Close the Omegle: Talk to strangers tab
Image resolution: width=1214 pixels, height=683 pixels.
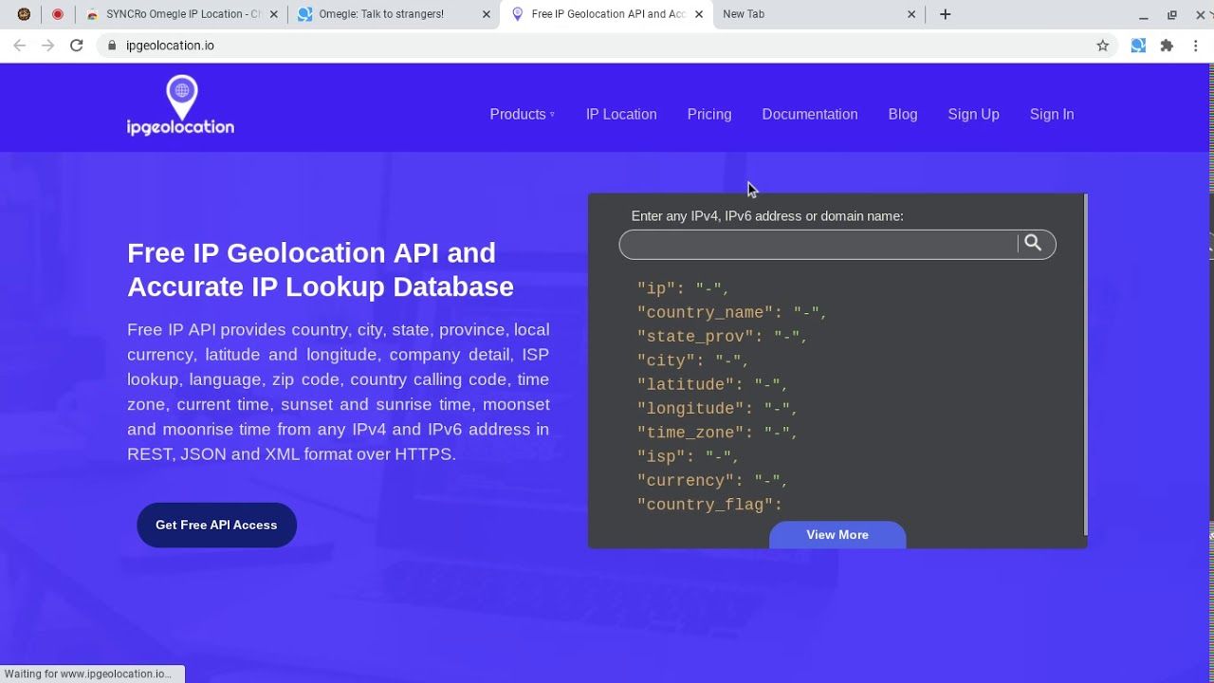coord(486,14)
